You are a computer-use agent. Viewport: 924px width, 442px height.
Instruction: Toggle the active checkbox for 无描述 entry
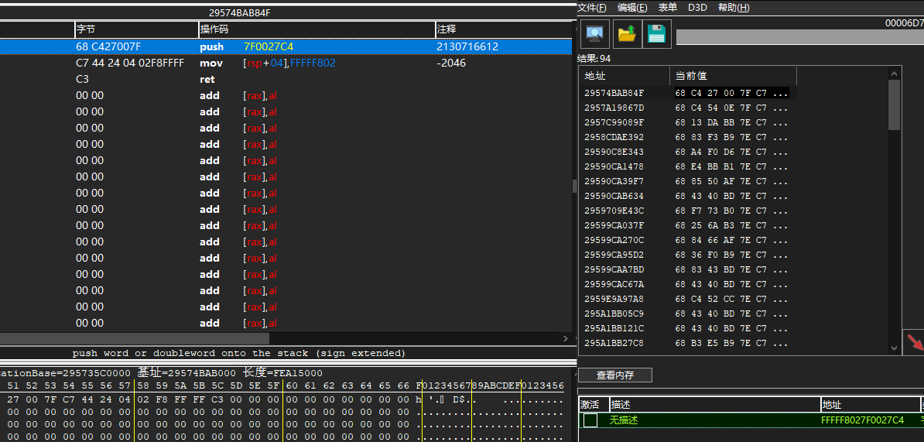click(x=590, y=420)
